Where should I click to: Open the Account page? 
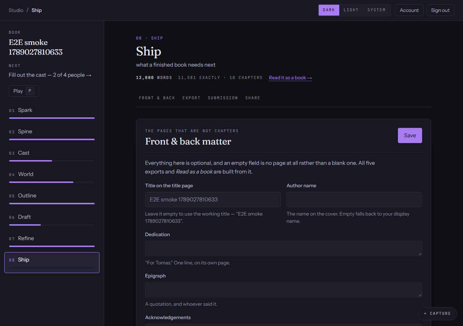409,10
